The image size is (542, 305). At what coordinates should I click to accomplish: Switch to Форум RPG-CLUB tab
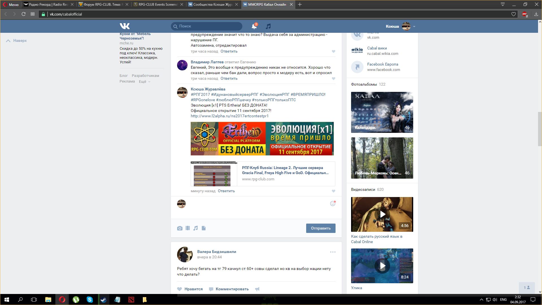point(103,5)
